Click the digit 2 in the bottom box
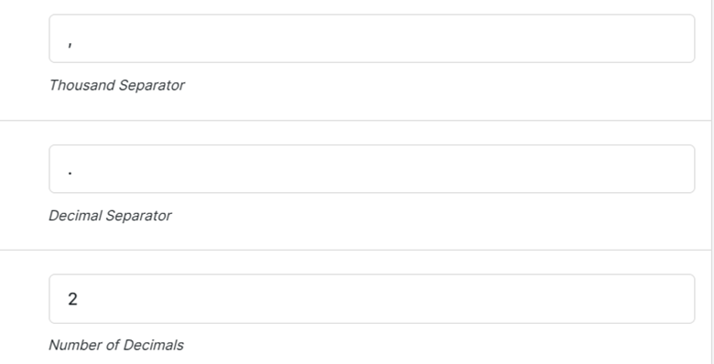This screenshot has height=364, width=714. 72,299
